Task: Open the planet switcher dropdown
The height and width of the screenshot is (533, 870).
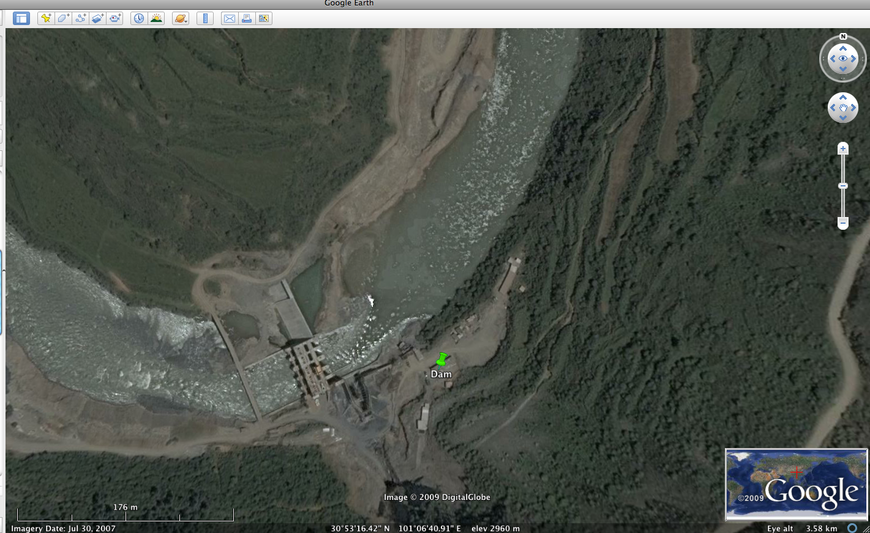Action: 181,18
